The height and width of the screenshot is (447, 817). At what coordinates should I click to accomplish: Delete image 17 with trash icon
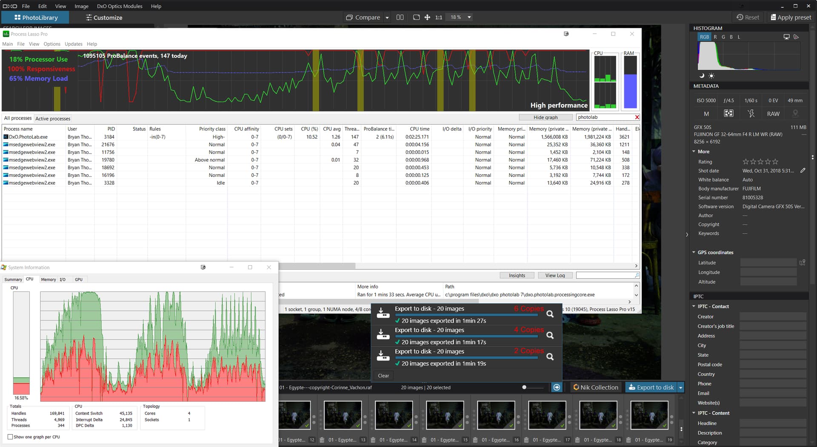pyautogui.click(x=526, y=440)
